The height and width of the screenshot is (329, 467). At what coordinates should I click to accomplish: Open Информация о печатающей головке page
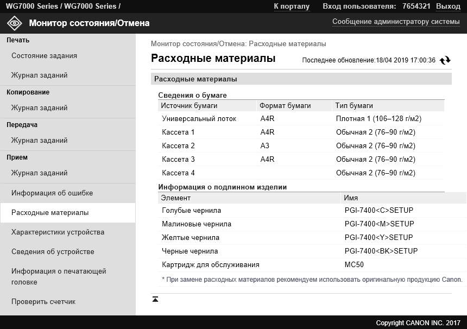click(x=59, y=276)
